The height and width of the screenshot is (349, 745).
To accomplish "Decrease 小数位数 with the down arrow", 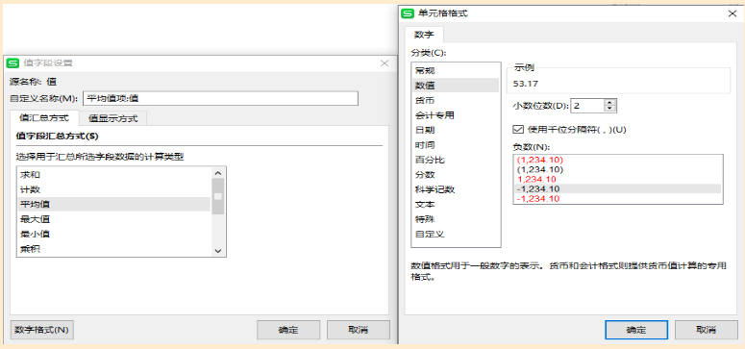I will pos(610,109).
